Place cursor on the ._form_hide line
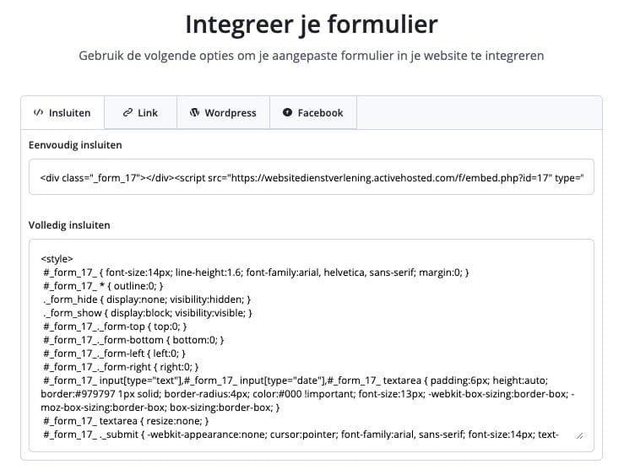This screenshot has height=475, width=624. [146, 299]
